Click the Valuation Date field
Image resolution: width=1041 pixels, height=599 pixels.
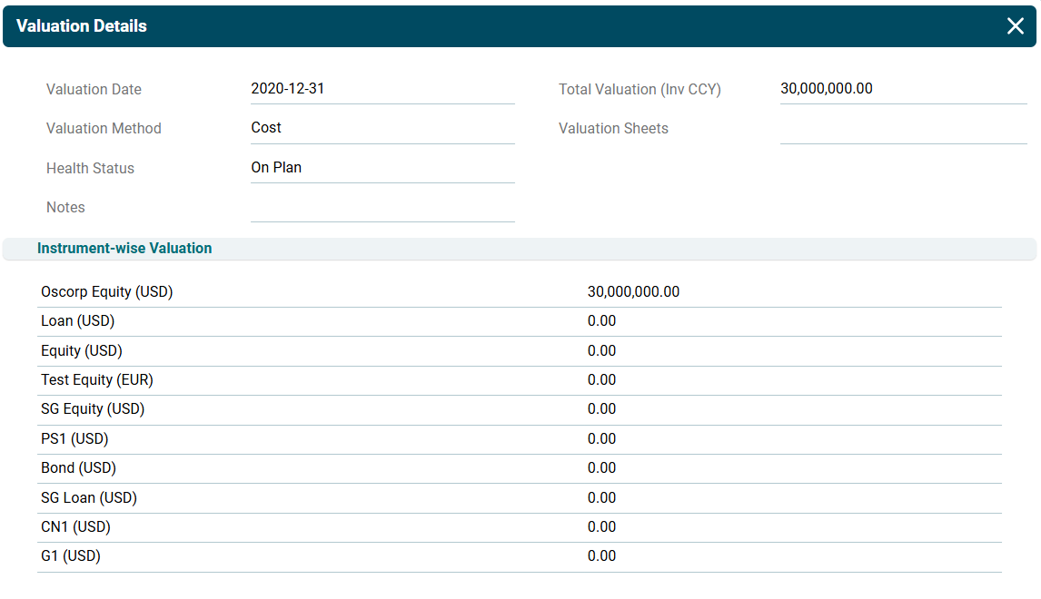pyautogui.click(x=382, y=89)
